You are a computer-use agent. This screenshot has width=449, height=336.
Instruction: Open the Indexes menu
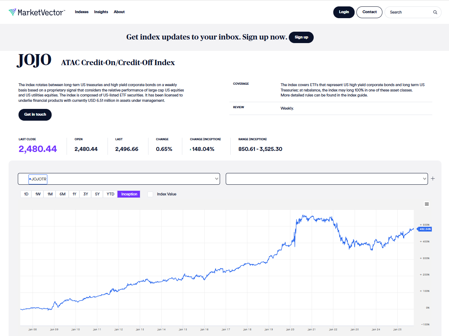tap(82, 12)
